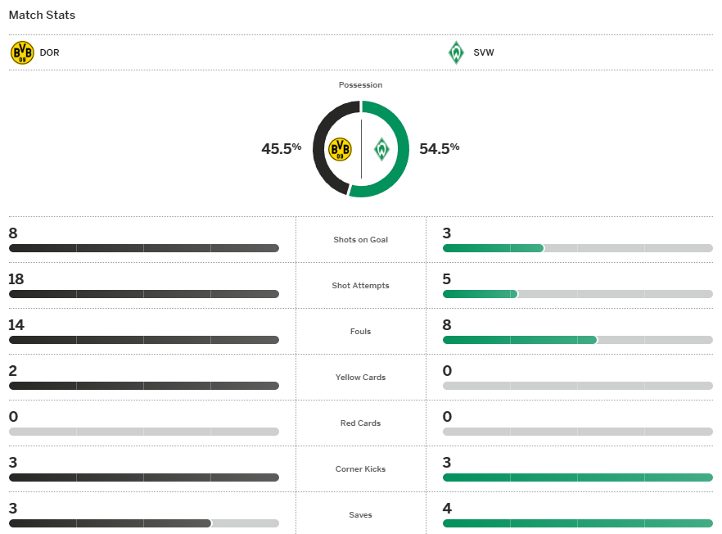Click the Possession label above the chart

point(360,85)
